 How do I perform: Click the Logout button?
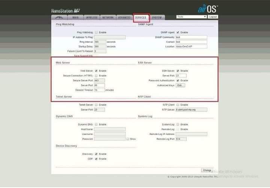coord(213,17)
